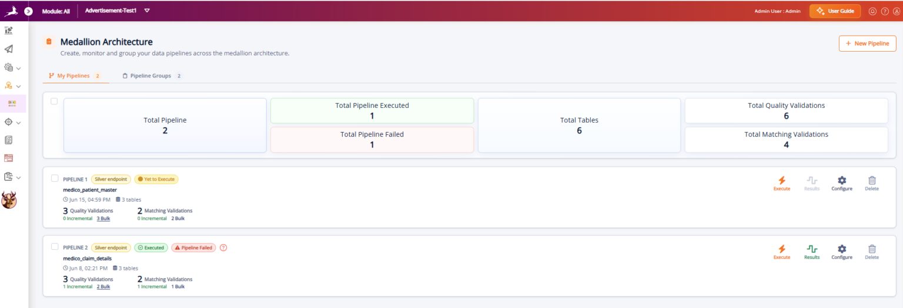Switch to the My Pipelines tab
Viewport: 903px width, 308px height.
pyautogui.click(x=75, y=76)
